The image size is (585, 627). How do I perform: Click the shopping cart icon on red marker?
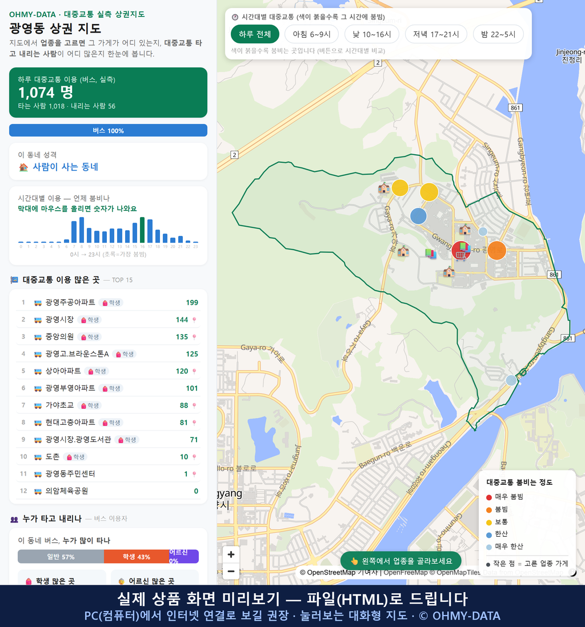point(460,255)
